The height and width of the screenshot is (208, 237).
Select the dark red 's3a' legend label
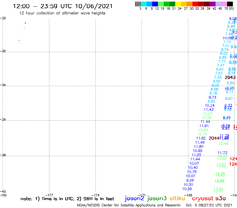point(220,198)
